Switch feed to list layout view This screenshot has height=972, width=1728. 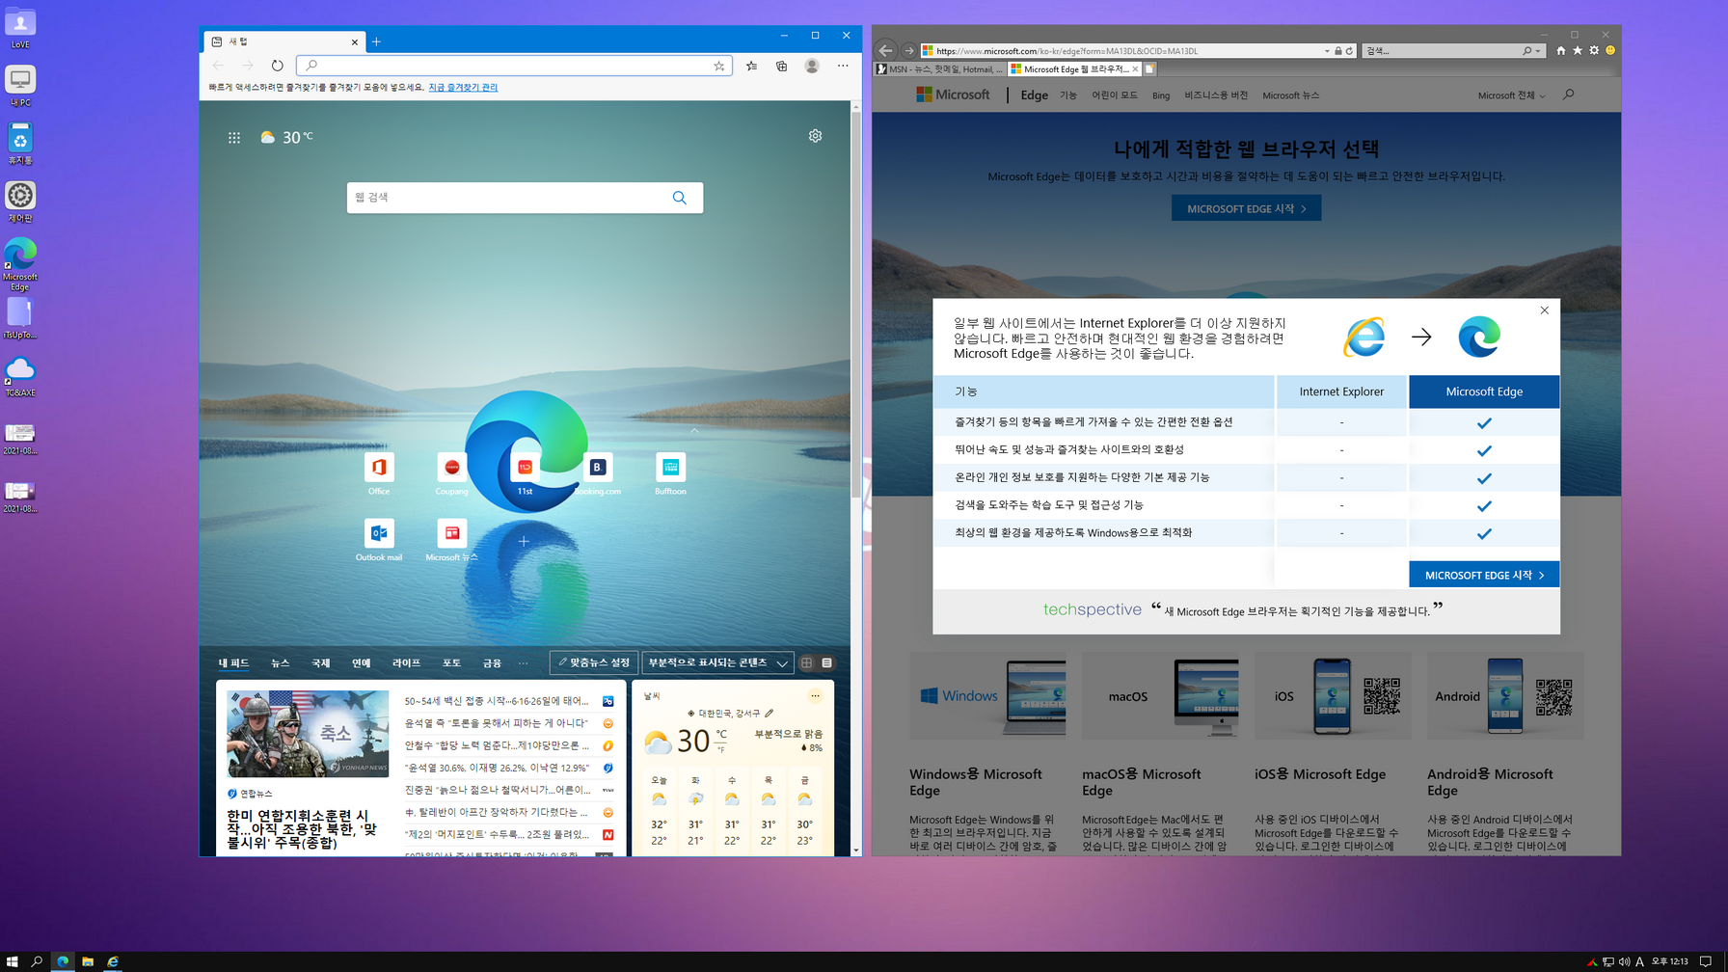click(827, 663)
